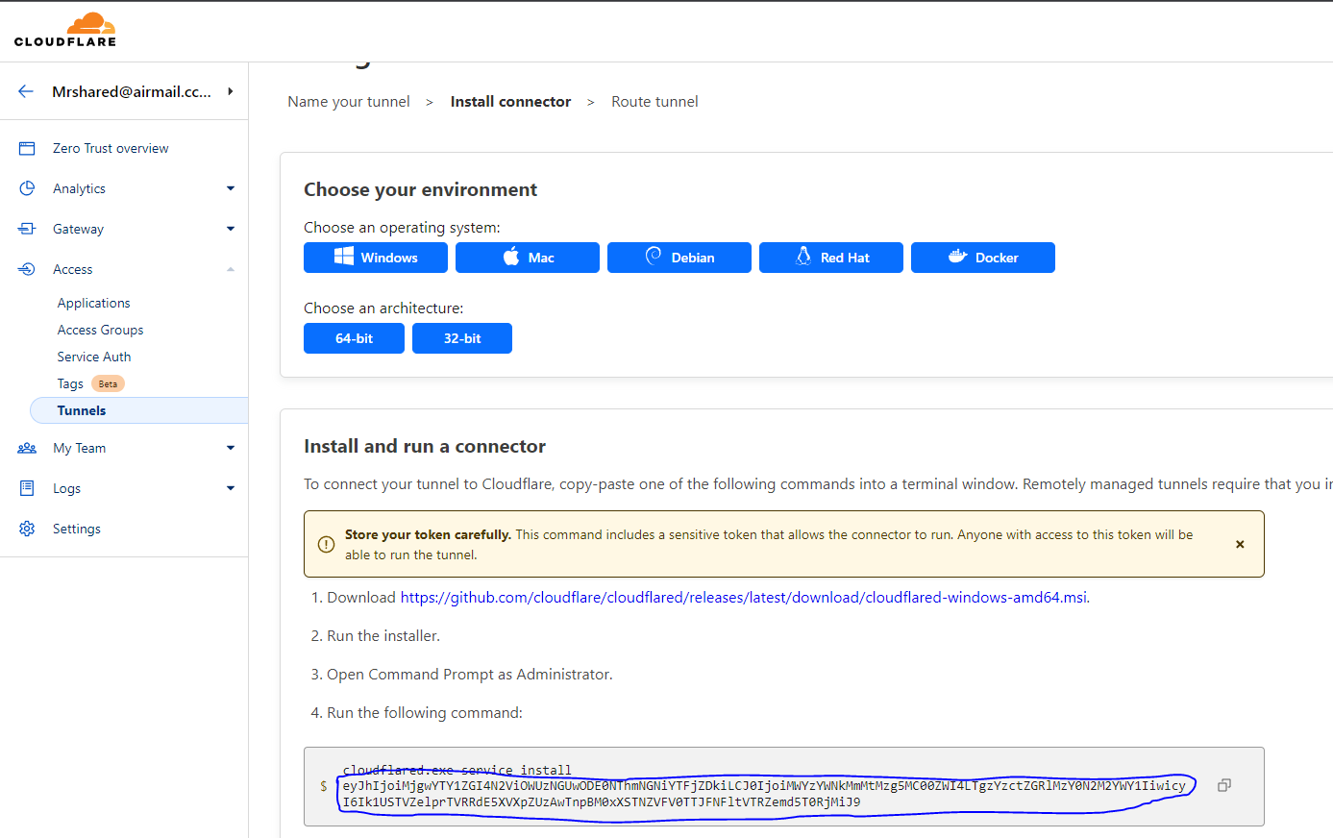1333x838 pixels.
Task: Click the warning info icon in banner
Action: click(x=326, y=544)
